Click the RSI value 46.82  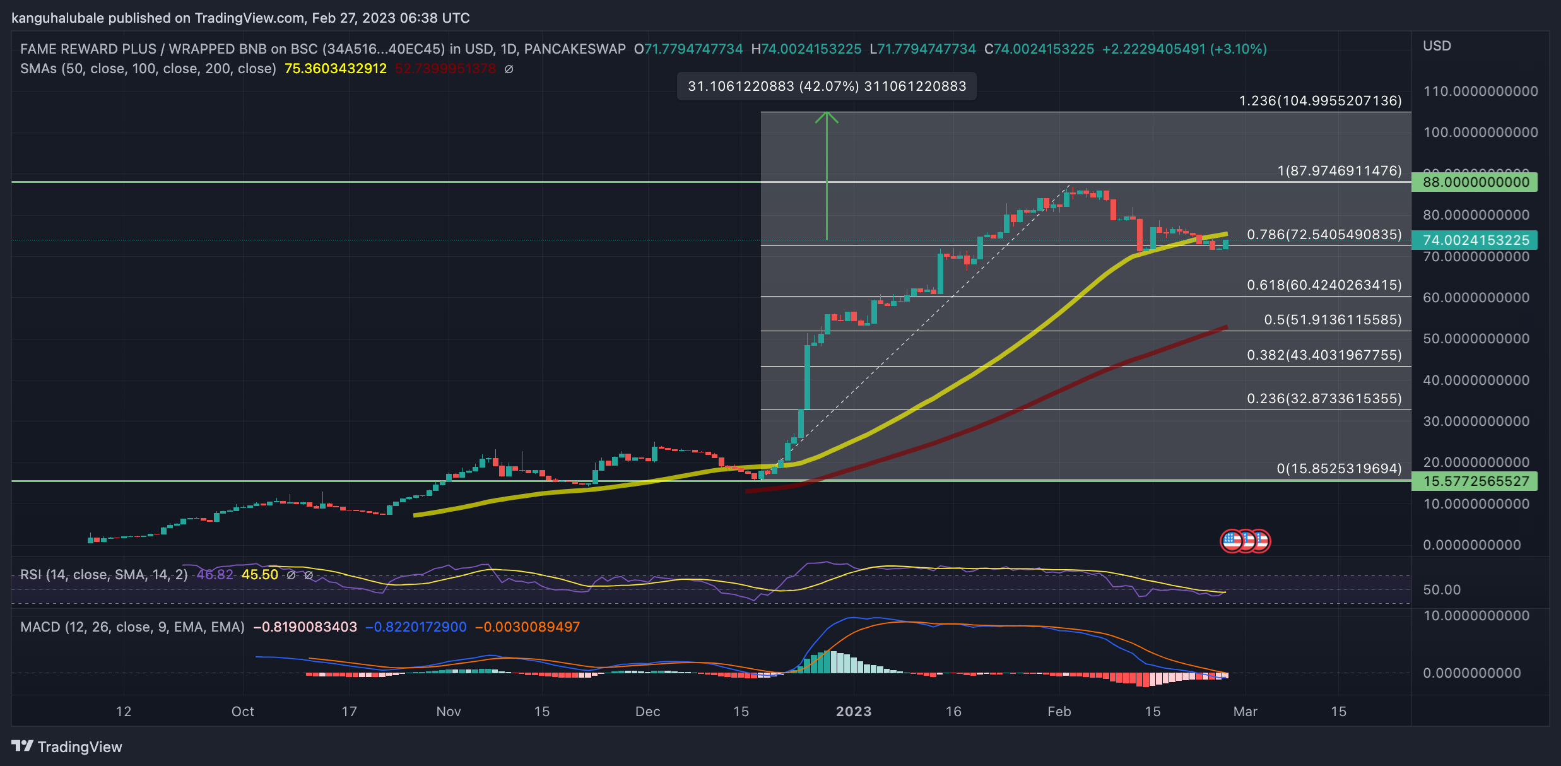coord(215,575)
